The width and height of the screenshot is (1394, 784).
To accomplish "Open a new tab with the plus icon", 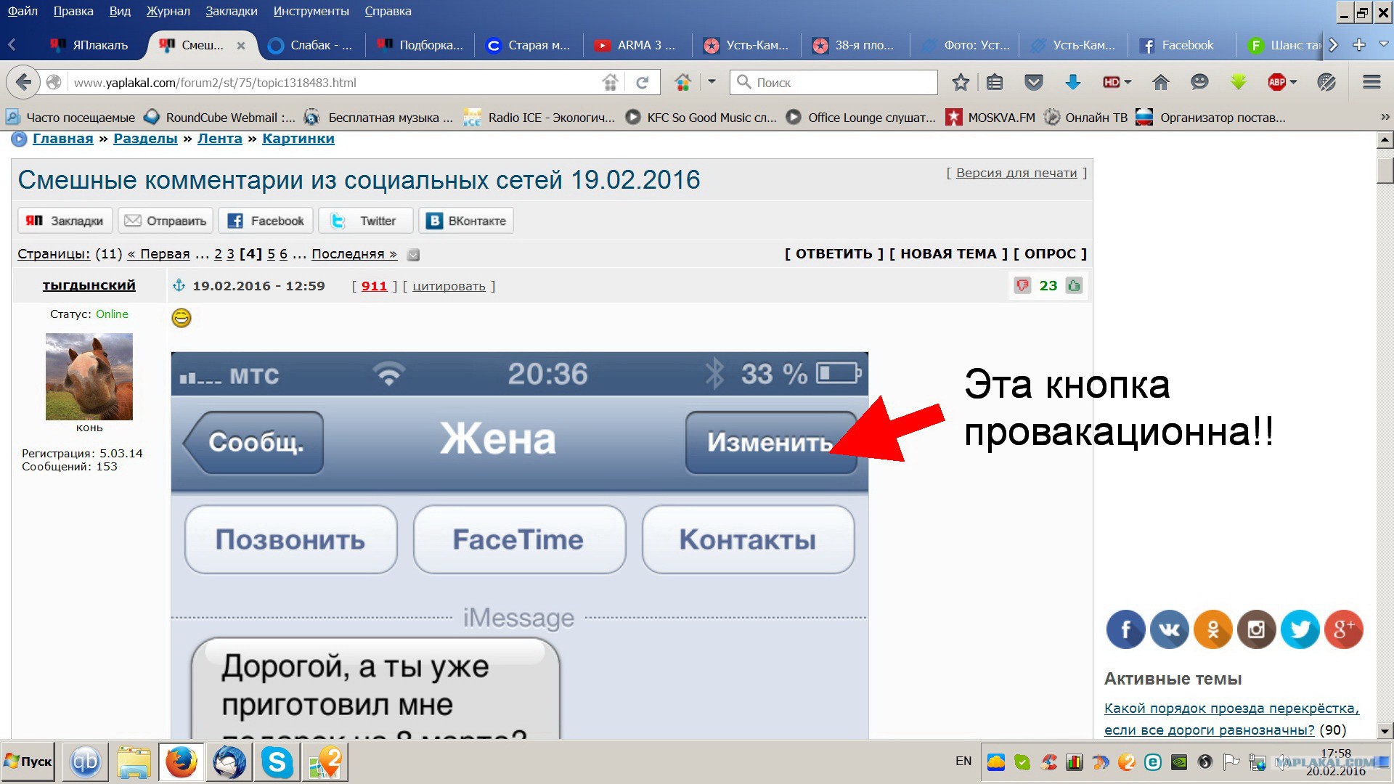I will click(x=1359, y=45).
